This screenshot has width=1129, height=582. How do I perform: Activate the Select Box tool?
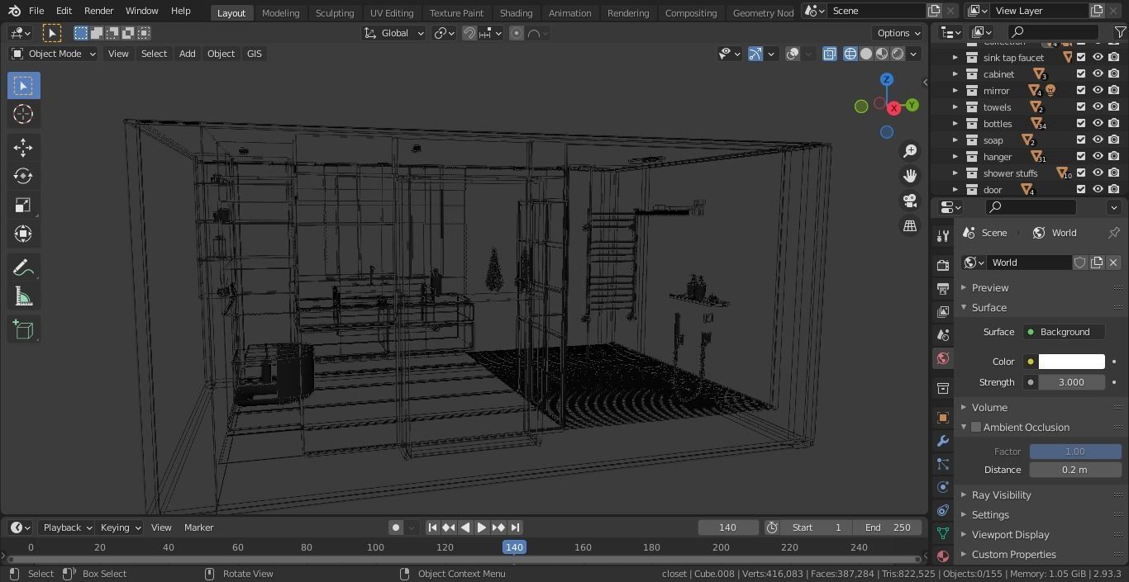pos(23,86)
